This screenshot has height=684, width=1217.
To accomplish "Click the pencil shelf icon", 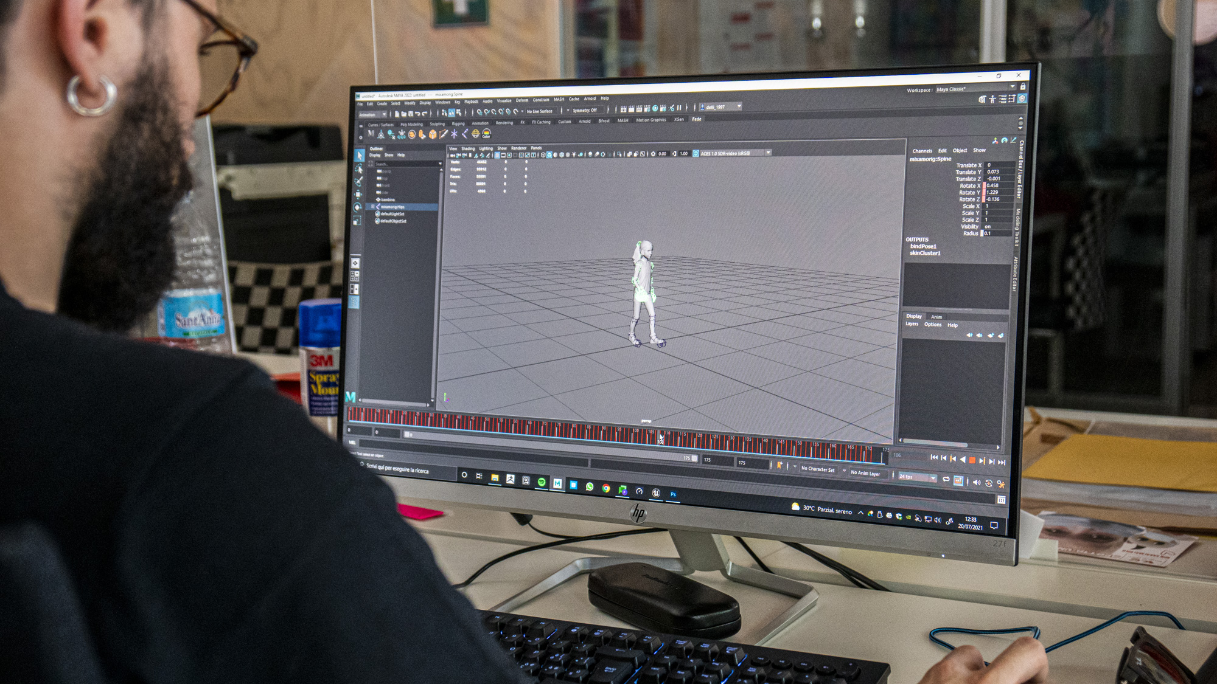I will [443, 134].
